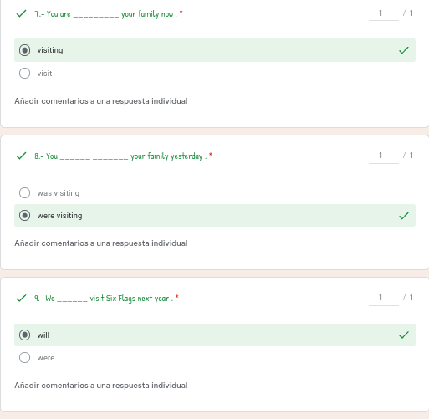Add individual feedback under question 9

(101, 386)
